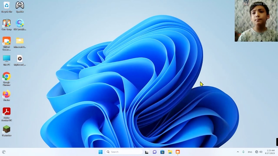Select the GiliSoft Screen Recorder desktop shortcut
Screen dimensions: 278x156
pyautogui.click(x=6, y=43)
